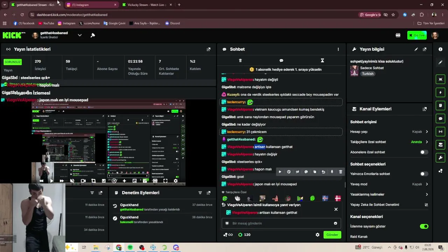
Task: Open the emoji picker in message box
Action: coord(335,223)
